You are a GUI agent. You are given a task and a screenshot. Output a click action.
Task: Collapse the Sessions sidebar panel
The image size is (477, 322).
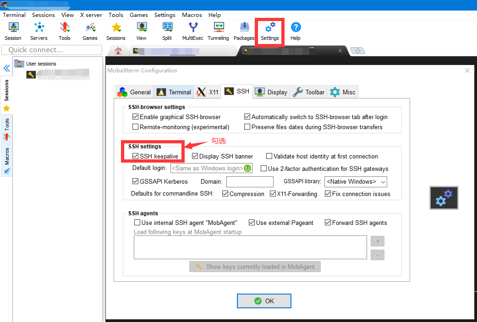(x=6, y=68)
